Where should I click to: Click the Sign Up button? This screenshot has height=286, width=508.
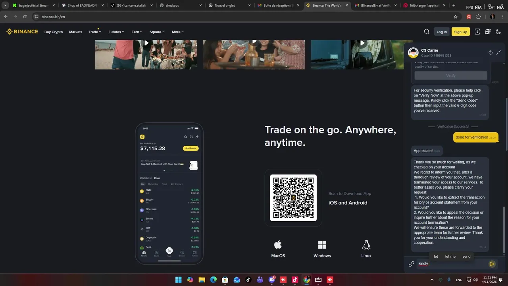point(460,32)
